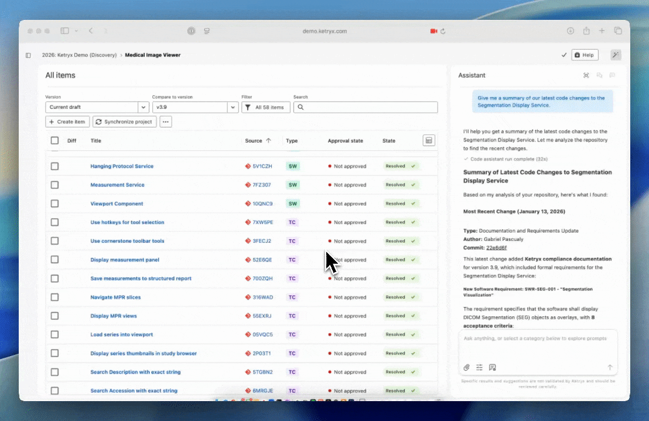Open the Hanging Protocol Service item link
The width and height of the screenshot is (649, 421).
click(122, 166)
